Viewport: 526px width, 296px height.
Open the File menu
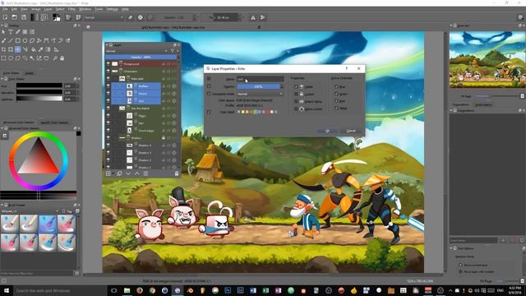pos(5,9)
